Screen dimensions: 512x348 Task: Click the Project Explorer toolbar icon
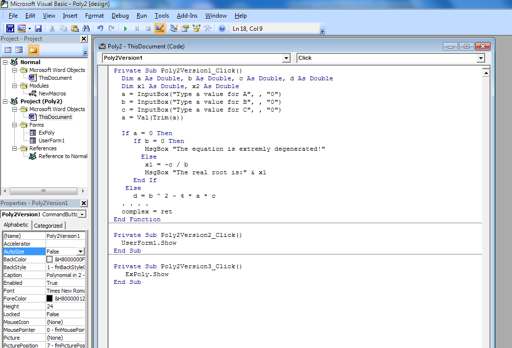point(174,28)
